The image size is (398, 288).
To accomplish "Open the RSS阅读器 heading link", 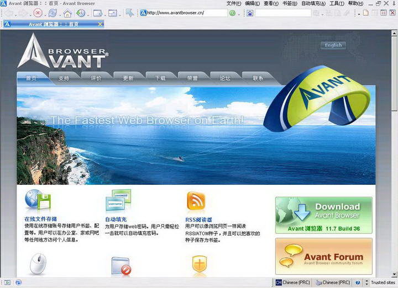I will tap(198, 220).
